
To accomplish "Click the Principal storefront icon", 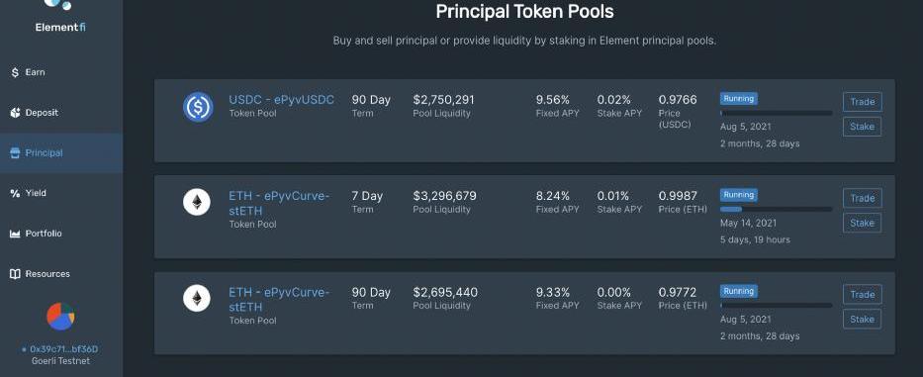I will [x=15, y=153].
